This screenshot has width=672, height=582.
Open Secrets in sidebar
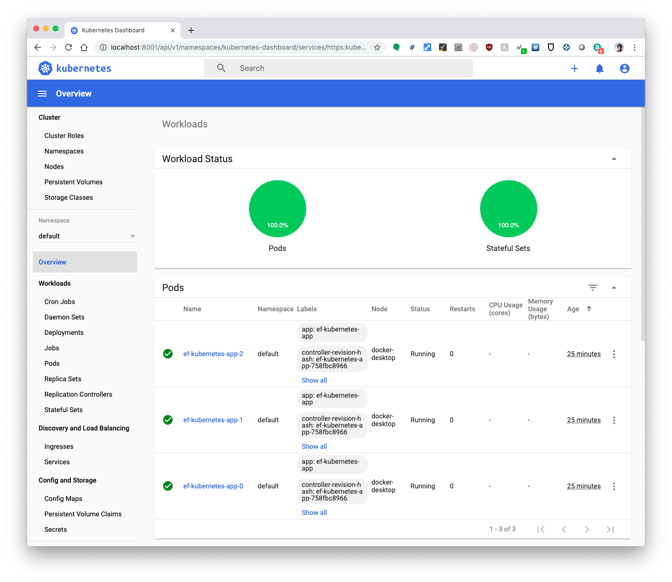(55, 529)
